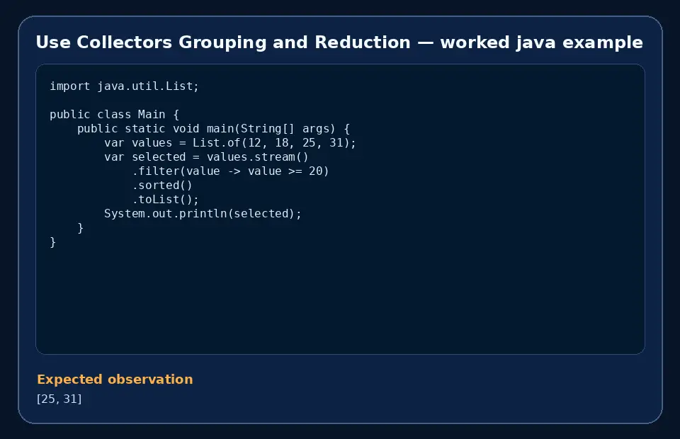Click the 'Expected observation' heading
The height and width of the screenshot is (439, 680).
115,380
